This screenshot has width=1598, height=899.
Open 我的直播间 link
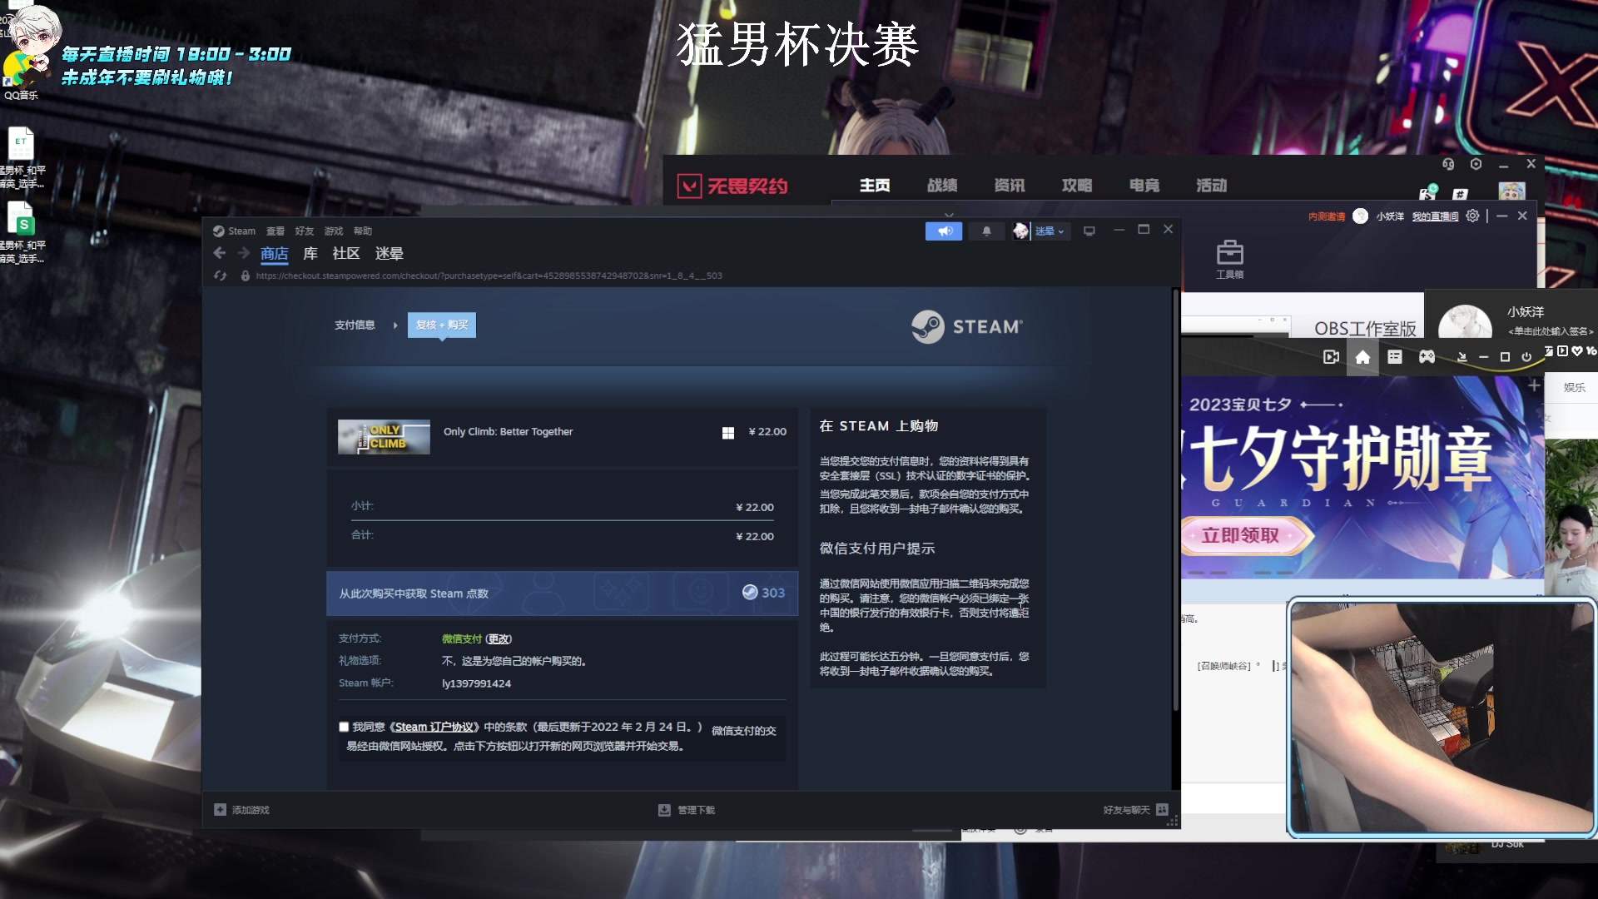pos(1435,216)
